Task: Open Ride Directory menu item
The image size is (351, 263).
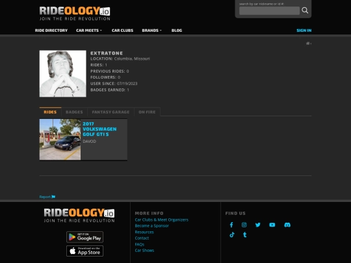Action: click(51, 31)
